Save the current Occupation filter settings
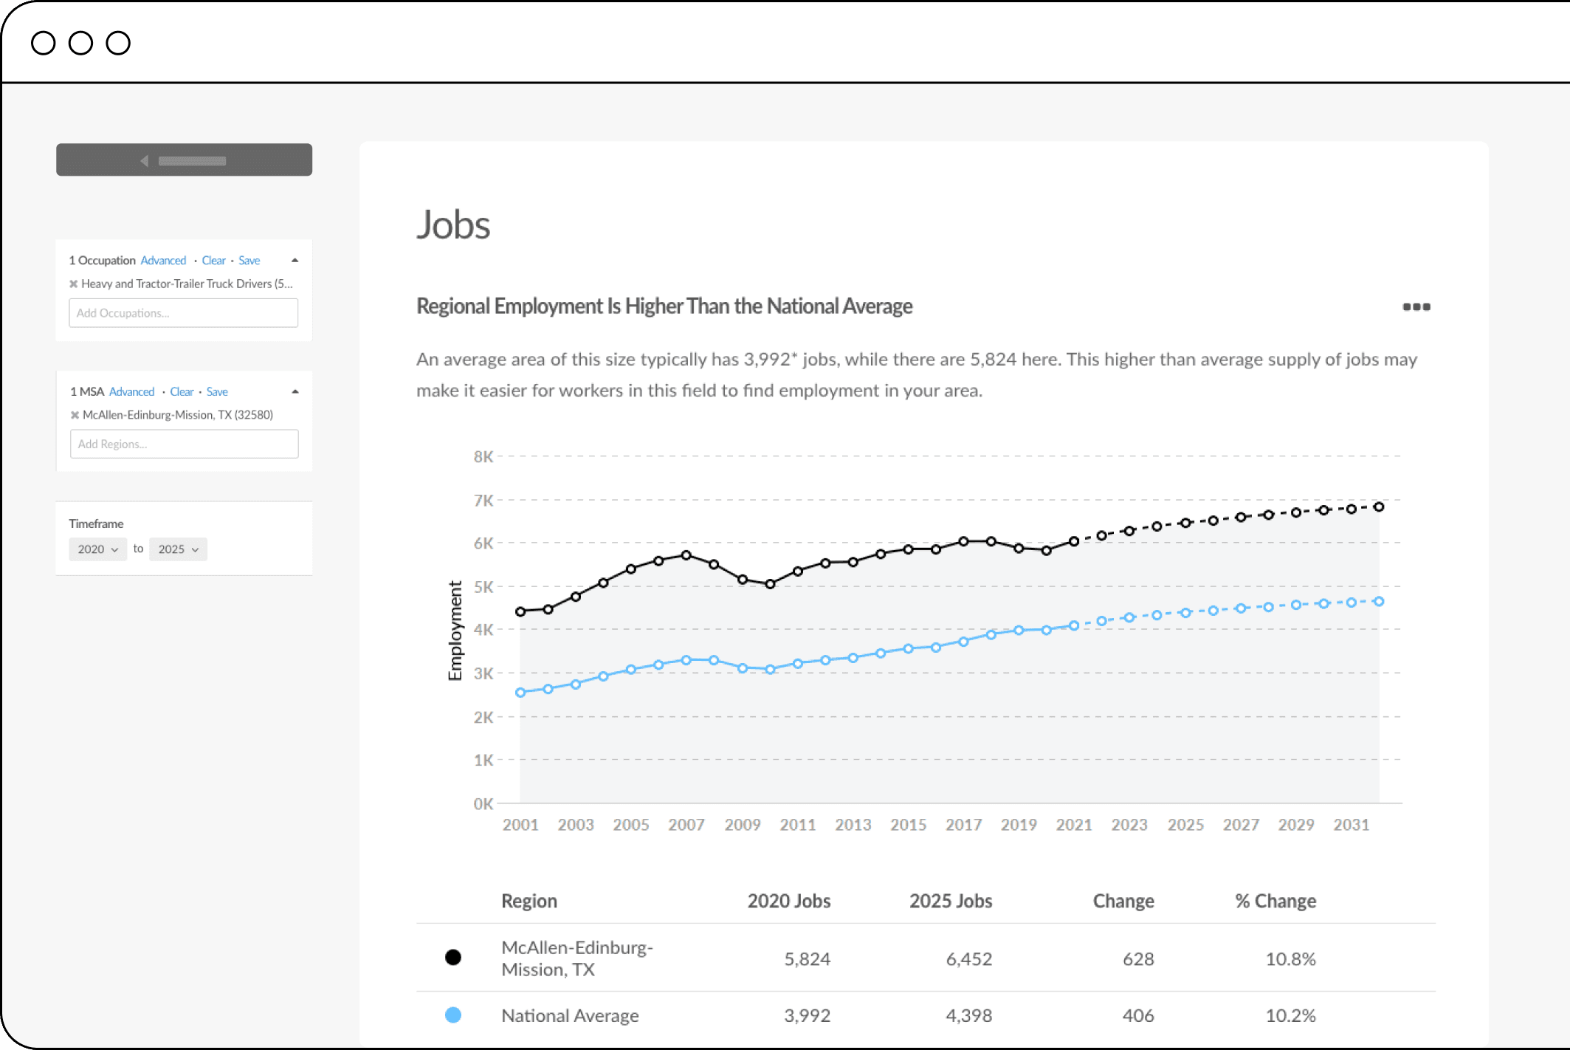 click(x=246, y=260)
